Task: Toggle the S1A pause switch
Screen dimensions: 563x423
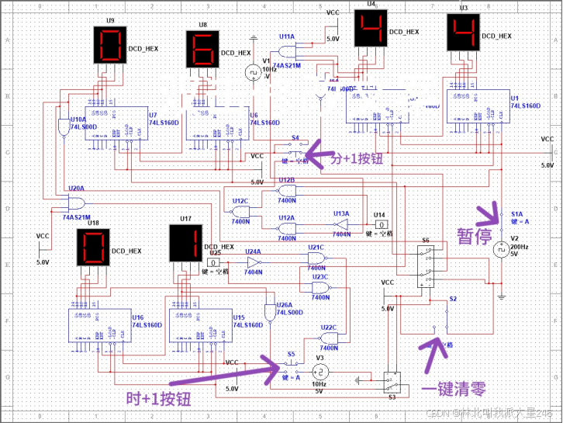Action: point(502,222)
